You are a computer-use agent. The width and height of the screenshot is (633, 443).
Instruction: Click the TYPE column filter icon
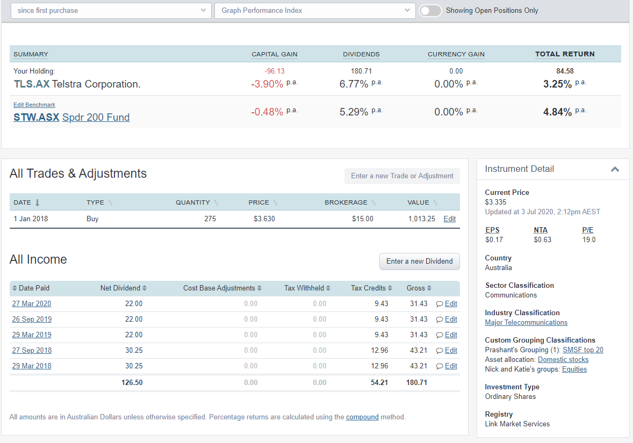tap(111, 202)
